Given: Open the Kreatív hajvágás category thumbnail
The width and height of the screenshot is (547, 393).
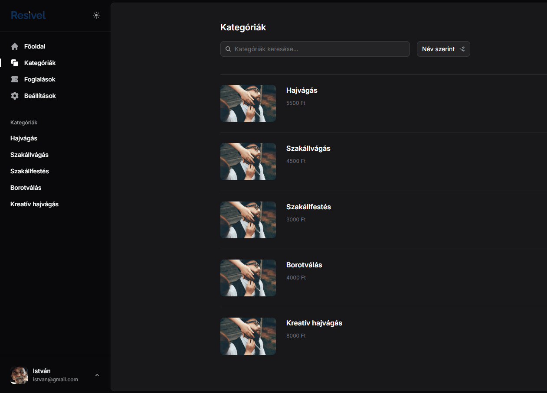Looking at the screenshot, I should pos(248,336).
